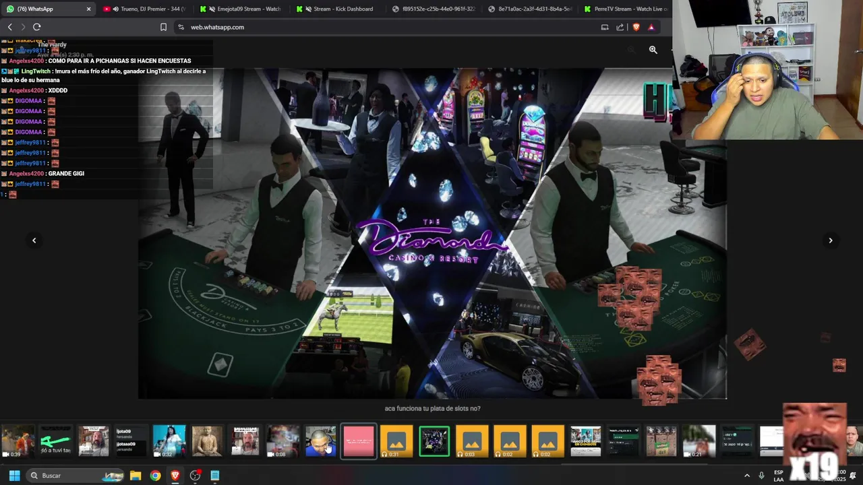Image resolution: width=863 pixels, height=485 pixels.
Task: Click the share page icon
Action: (x=620, y=27)
